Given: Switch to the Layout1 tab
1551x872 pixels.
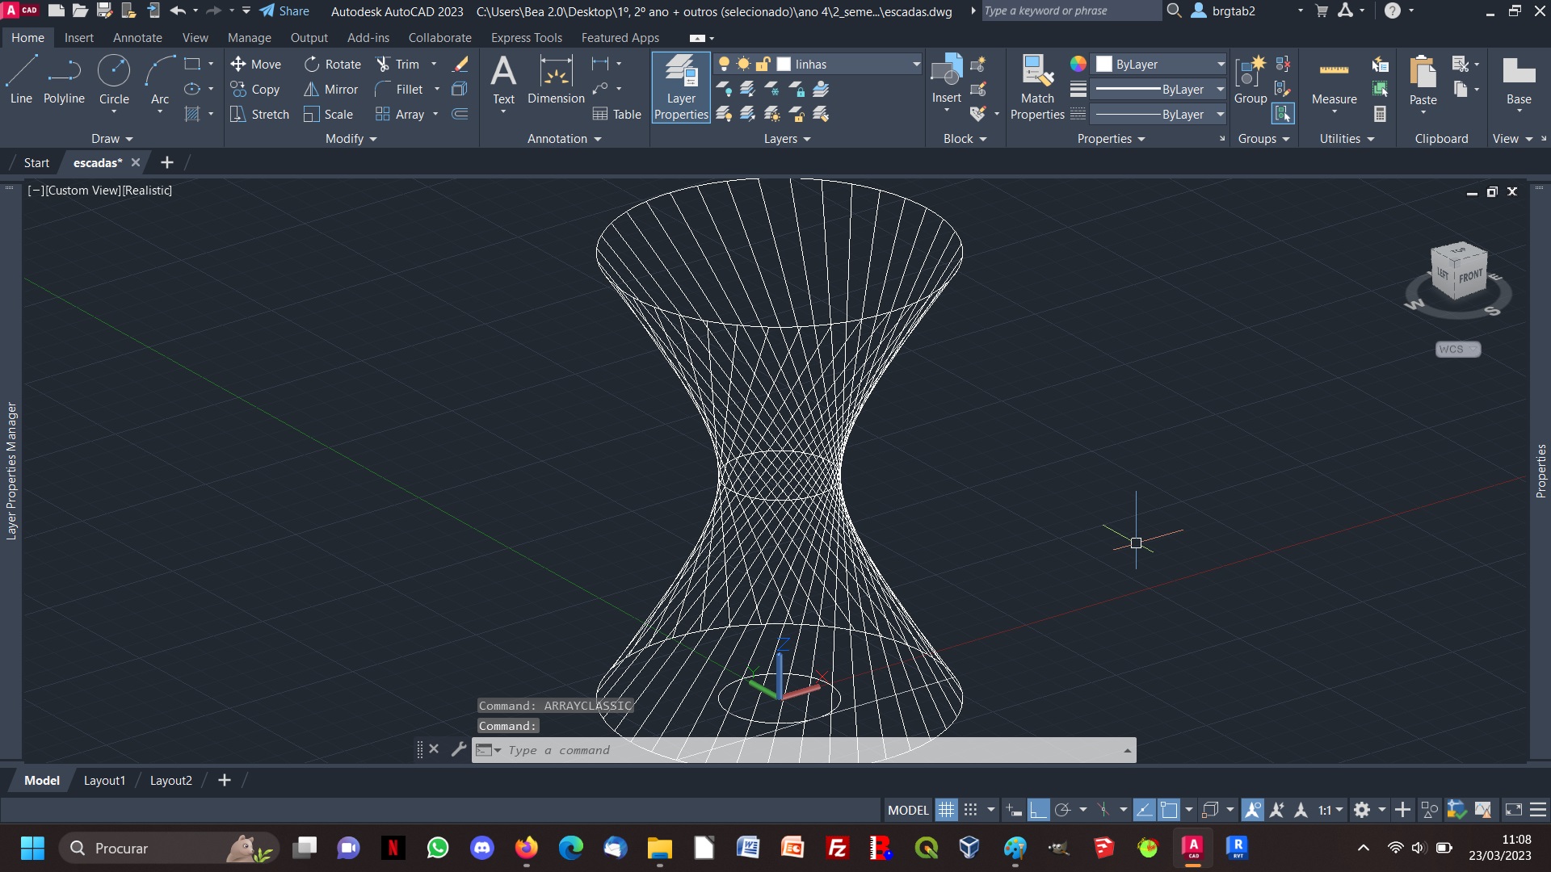Looking at the screenshot, I should (104, 780).
